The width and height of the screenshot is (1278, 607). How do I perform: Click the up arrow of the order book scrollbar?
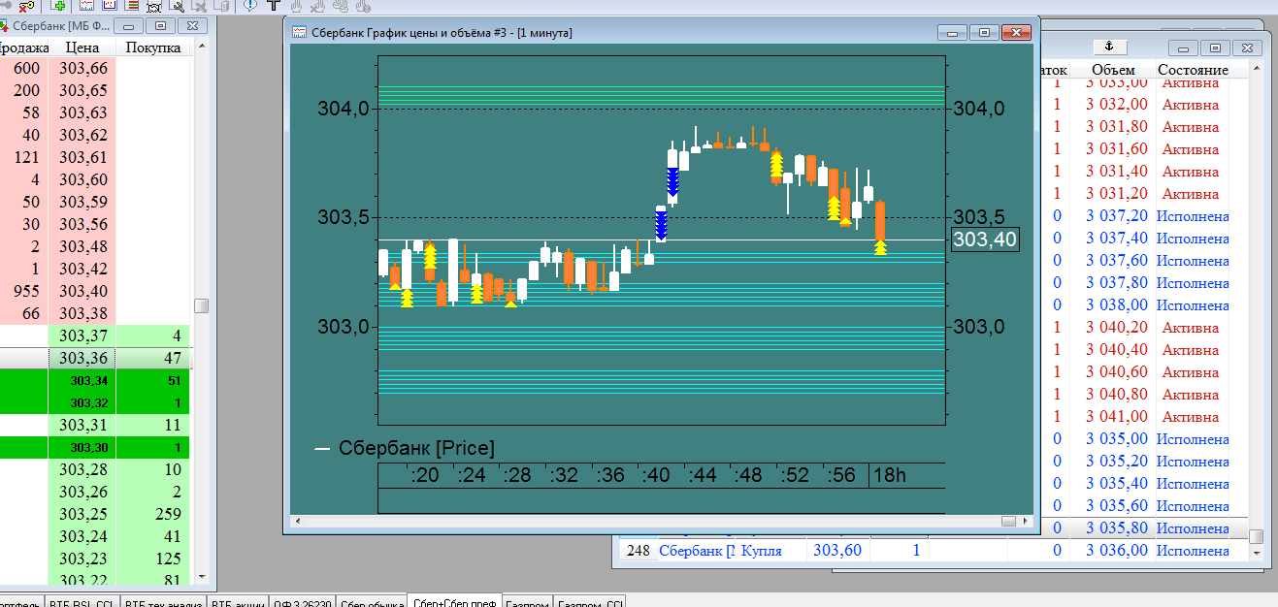point(202,46)
